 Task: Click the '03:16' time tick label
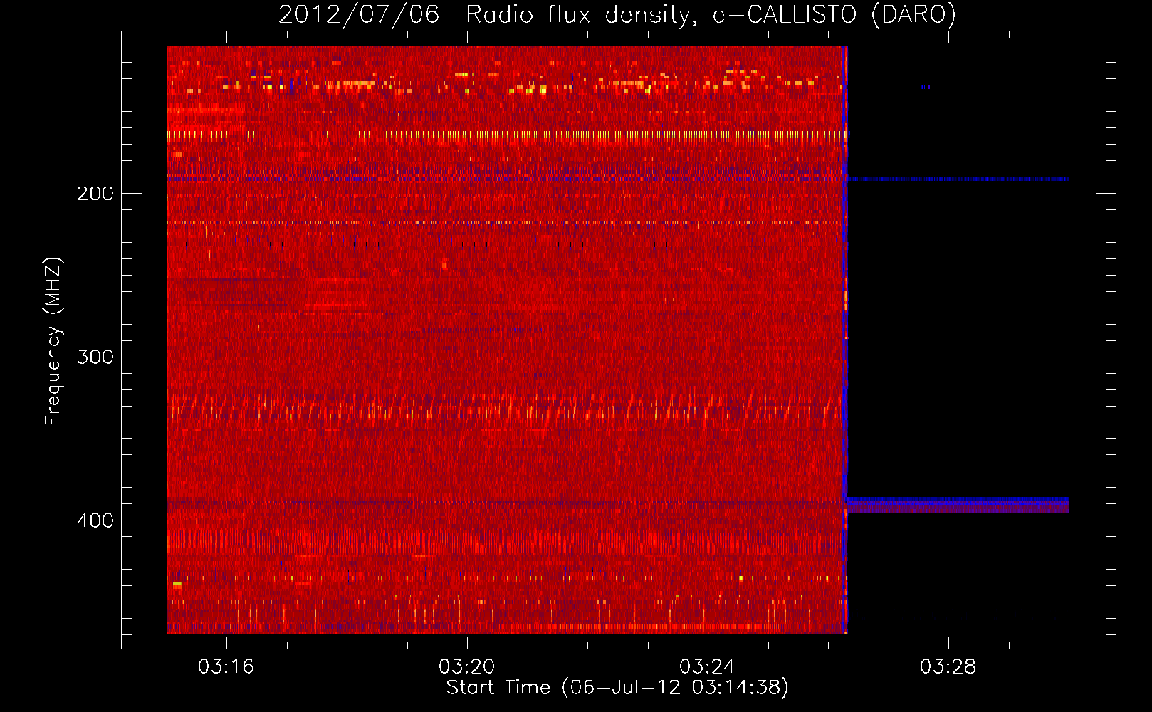pos(226,667)
